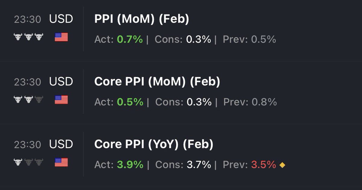The image size is (362, 190).
Task: Open the Core PPI (YoY) (Feb) event
Action: click(154, 144)
